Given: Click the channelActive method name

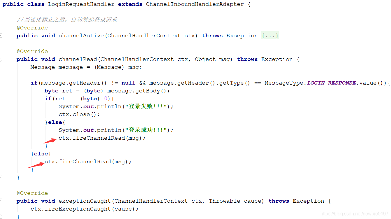Looking at the screenshot, I should [81, 36].
